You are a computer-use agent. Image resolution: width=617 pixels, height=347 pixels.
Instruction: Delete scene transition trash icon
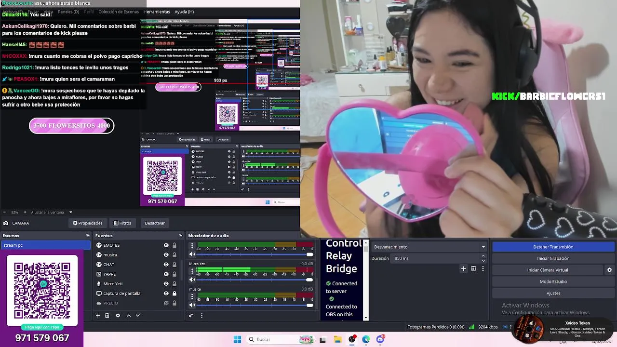[473, 269]
